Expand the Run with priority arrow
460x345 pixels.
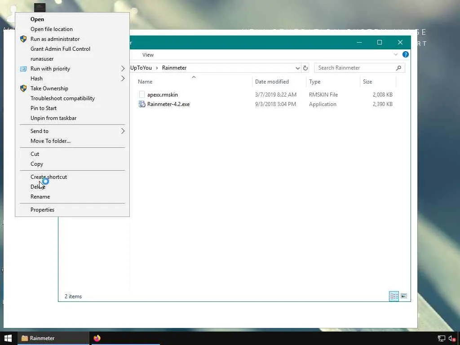[123, 69]
